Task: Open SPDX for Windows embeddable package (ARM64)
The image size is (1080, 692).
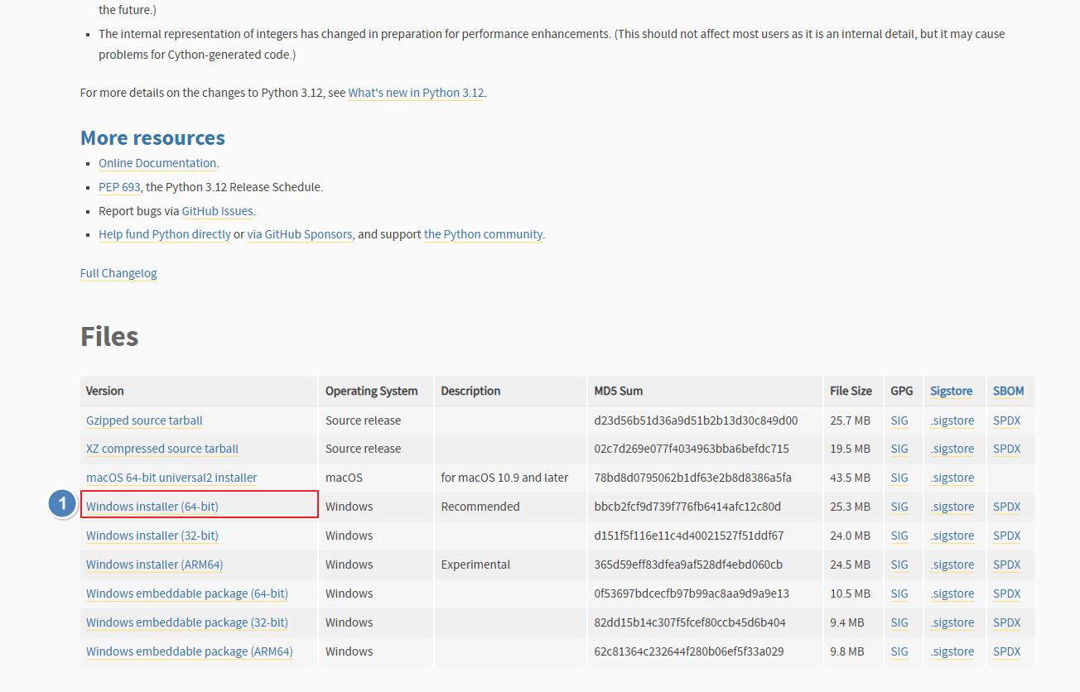Action: click(1007, 651)
